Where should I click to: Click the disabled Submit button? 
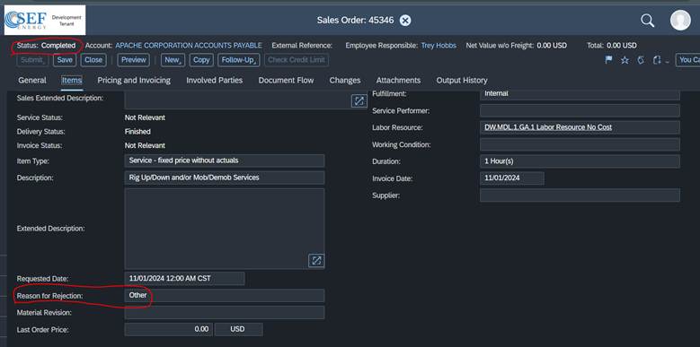pyautogui.click(x=32, y=60)
